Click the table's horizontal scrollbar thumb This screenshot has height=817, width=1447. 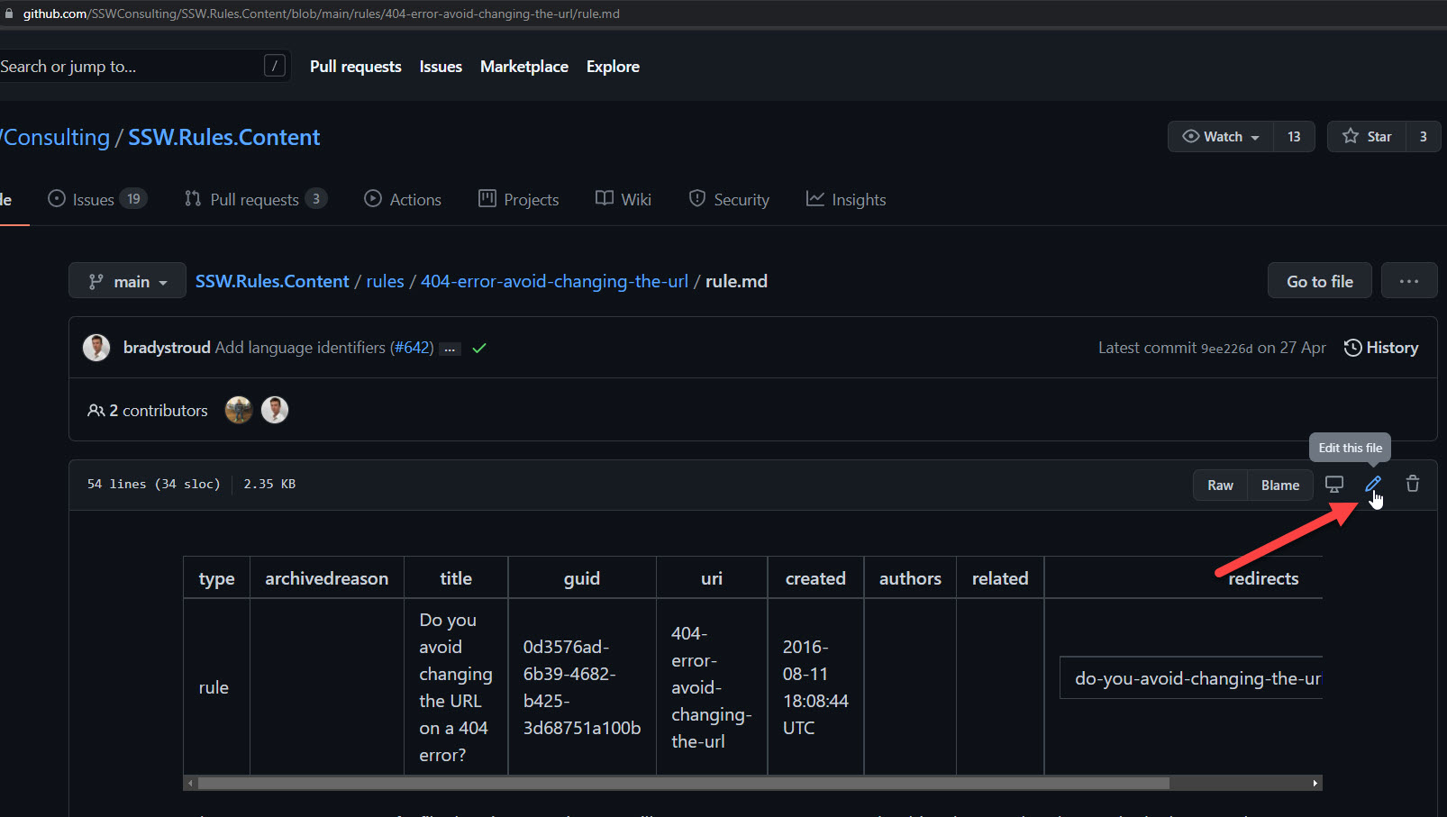(x=684, y=784)
